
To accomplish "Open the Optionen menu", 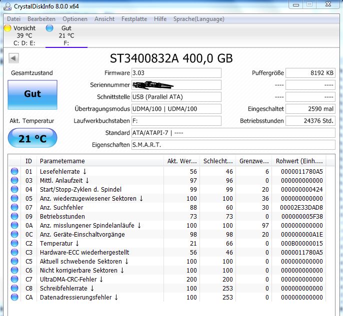I will pyautogui.click(x=75, y=19).
